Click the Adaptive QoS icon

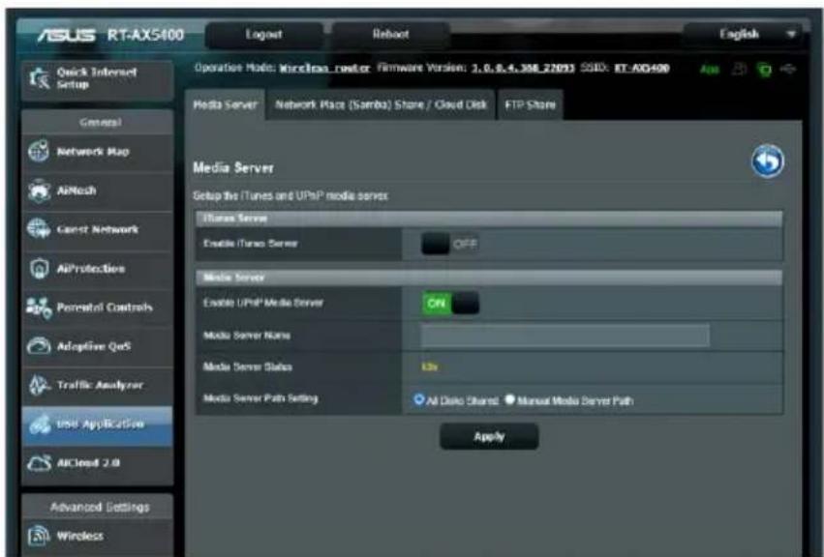tap(39, 346)
